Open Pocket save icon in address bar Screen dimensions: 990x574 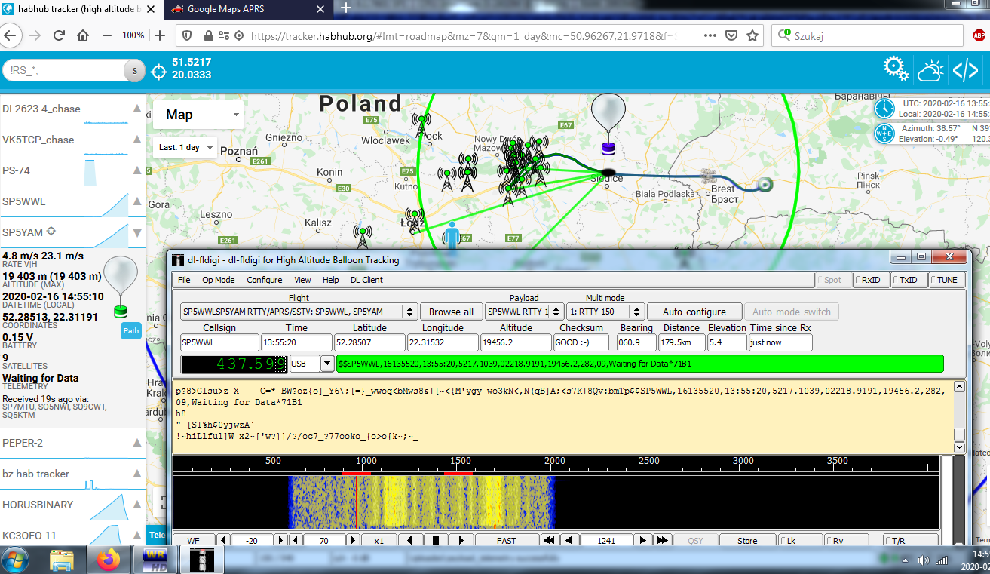tap(731, 35)
